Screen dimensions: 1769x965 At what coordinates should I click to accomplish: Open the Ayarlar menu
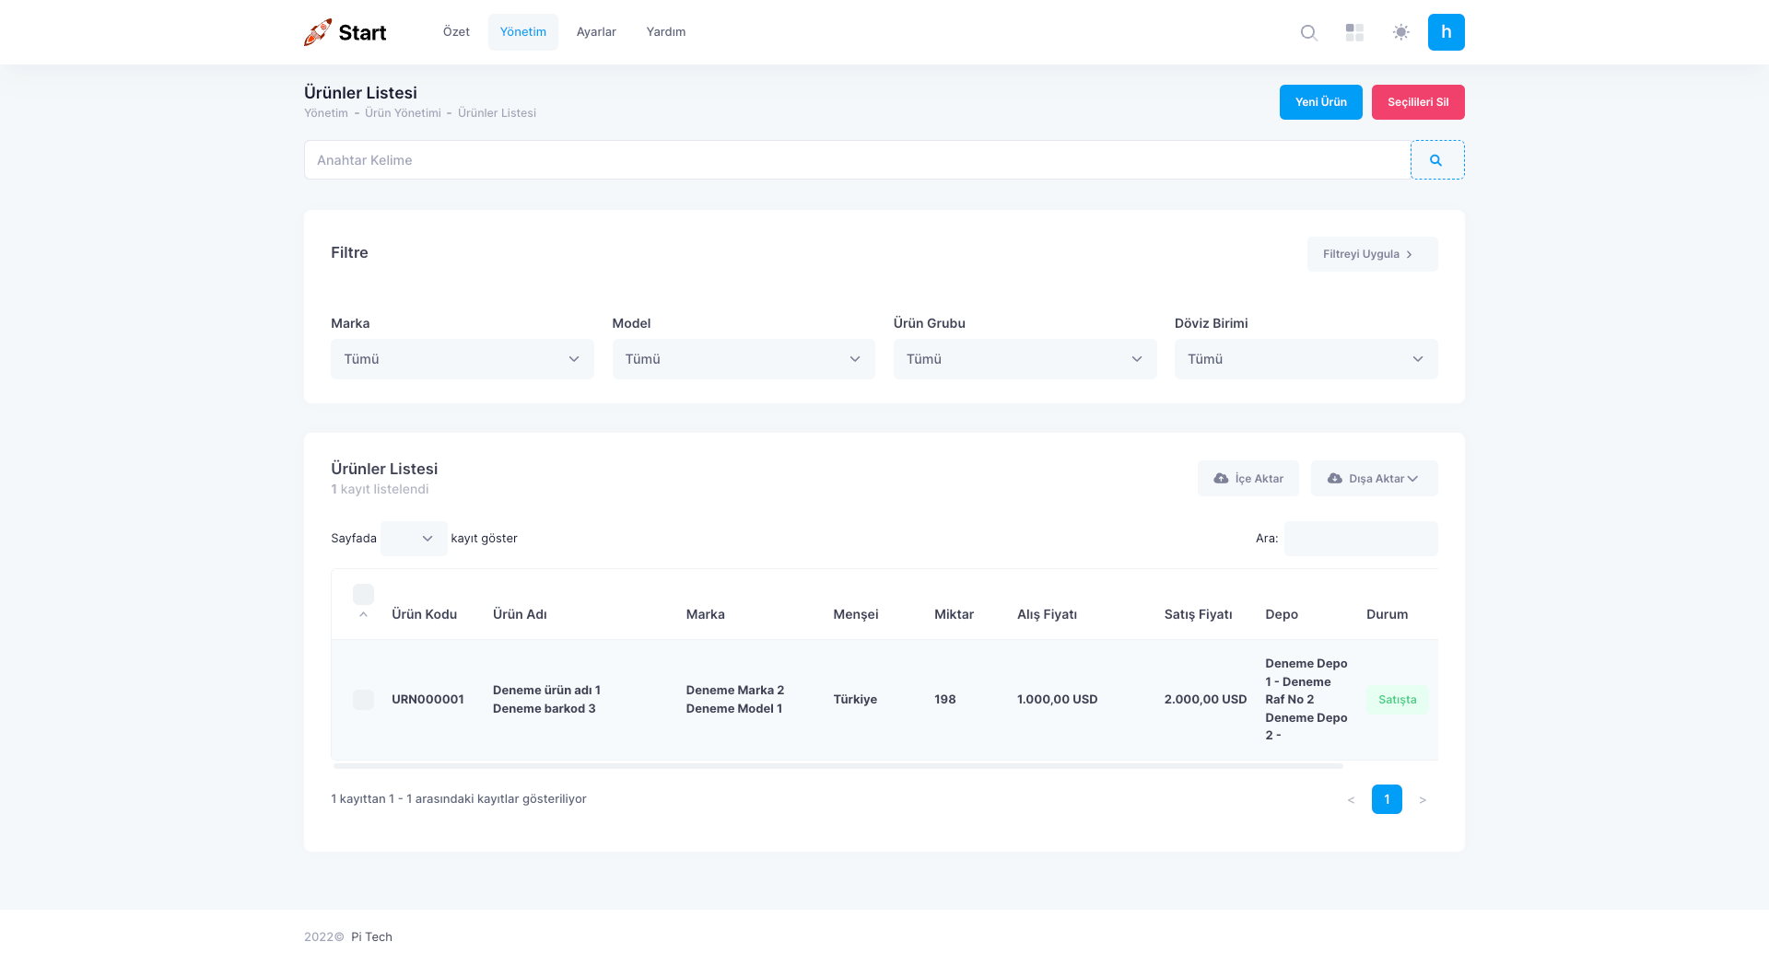[596, 32]
